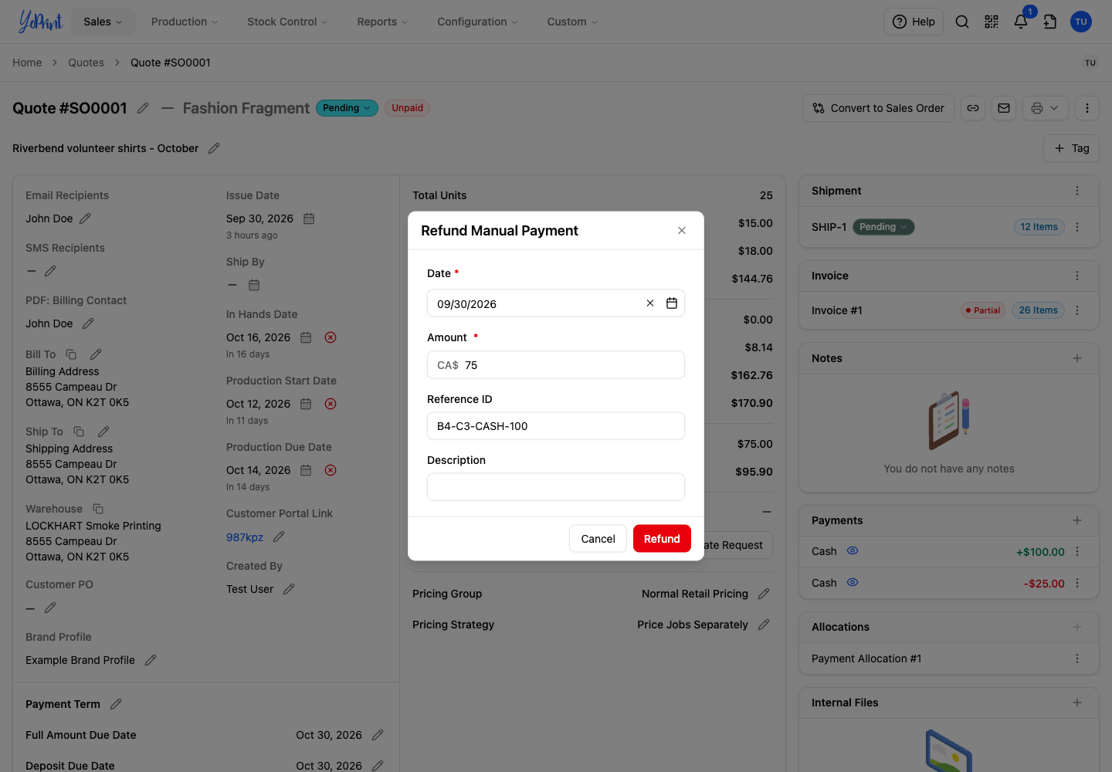1112x772 pixels.
Task: Copy the quote link icon
Action: click(973, 108)
